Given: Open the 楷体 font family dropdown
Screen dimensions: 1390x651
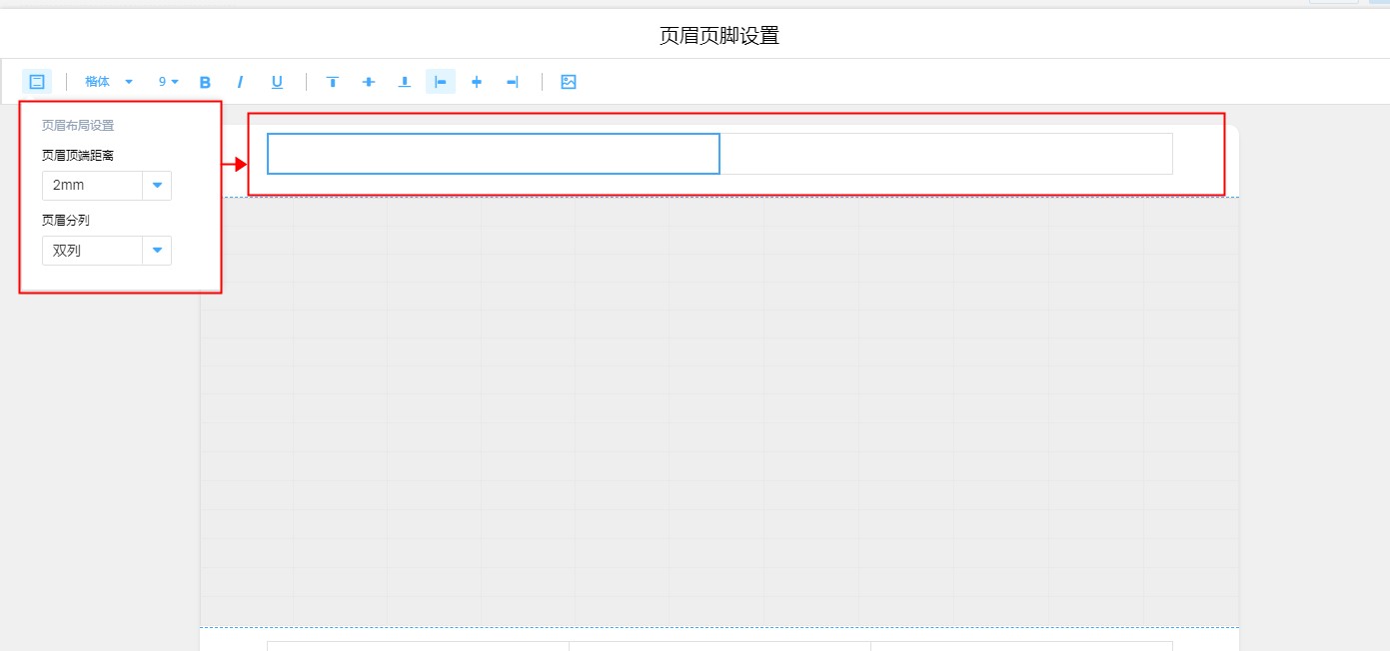Looking at the screenshot, I should (108, 82).
